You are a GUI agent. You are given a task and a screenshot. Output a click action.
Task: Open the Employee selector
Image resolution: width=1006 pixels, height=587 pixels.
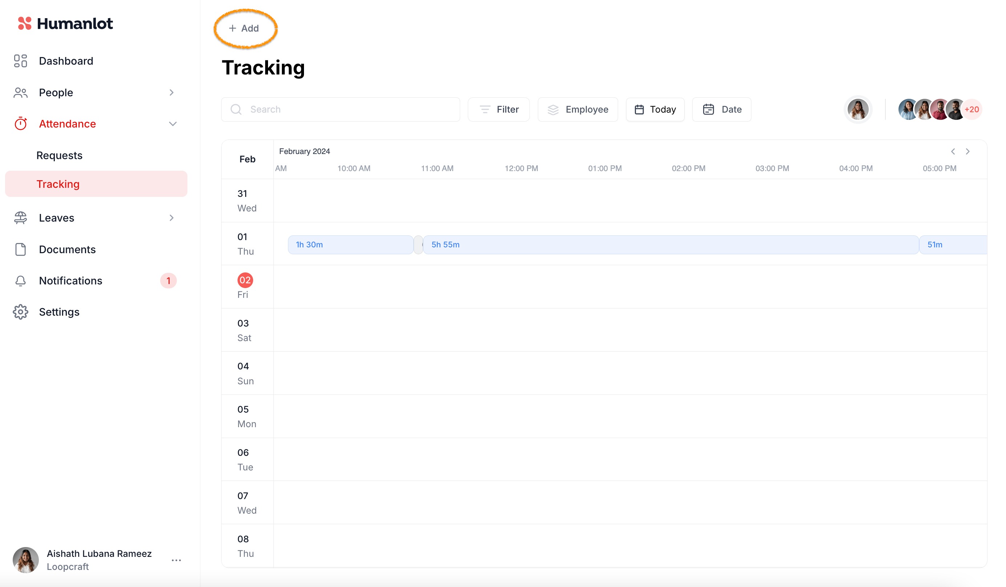[578, 109]
